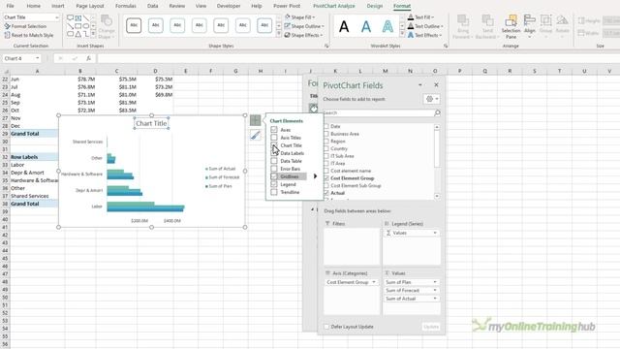Enable Error Bars chart element
The width and height of the screenshot is (620, 349).
coord(274,169)
